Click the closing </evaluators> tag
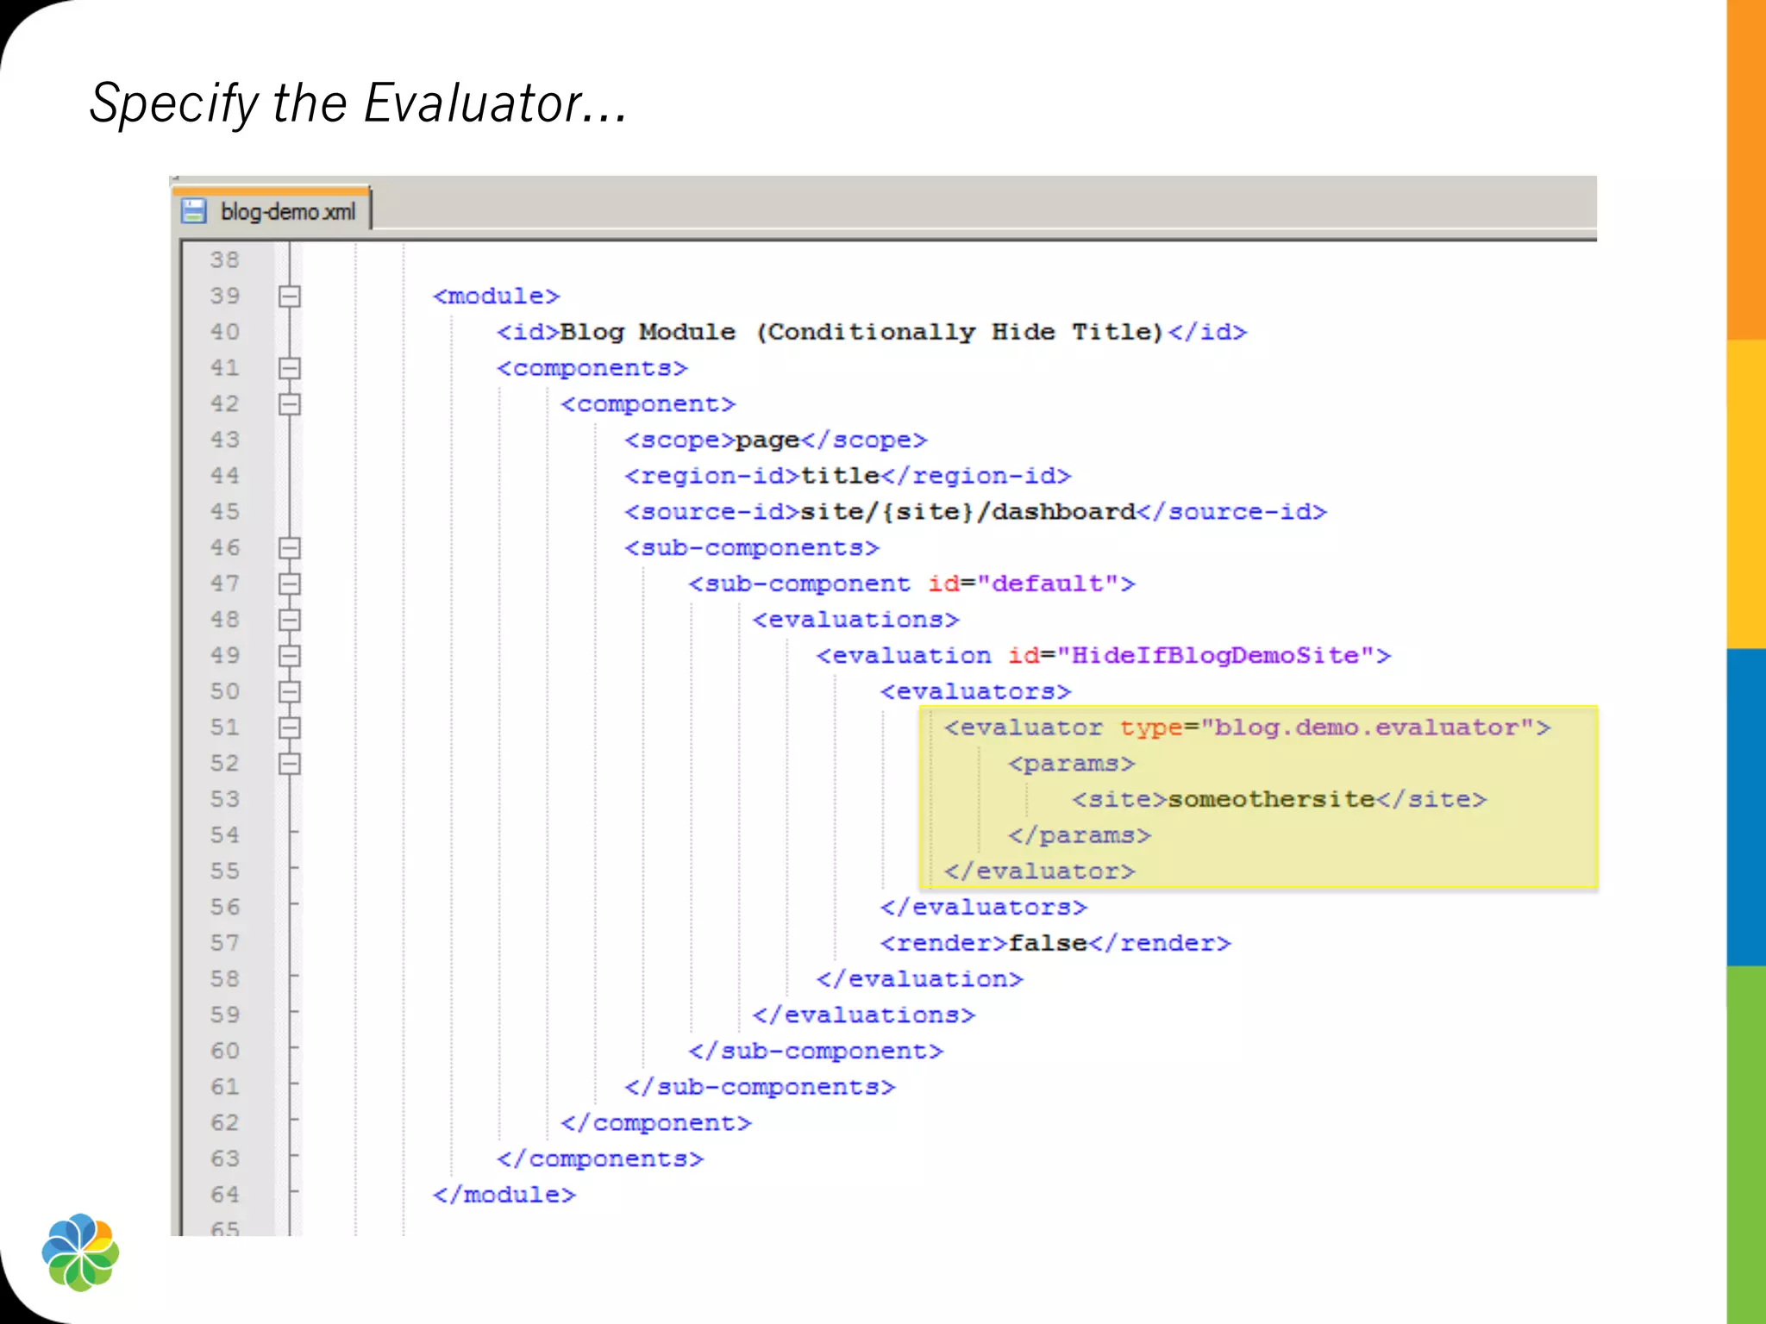 pyautogui.click(x=984, y=908)
